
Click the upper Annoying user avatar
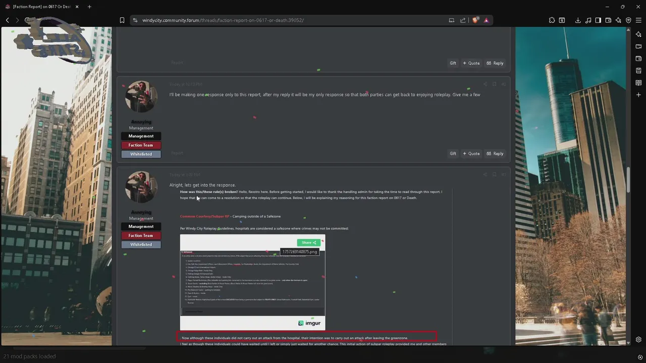141,97
